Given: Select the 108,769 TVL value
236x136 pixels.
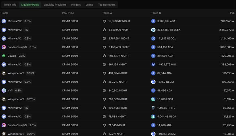Looking at the screenshot, I should (228, 82).
